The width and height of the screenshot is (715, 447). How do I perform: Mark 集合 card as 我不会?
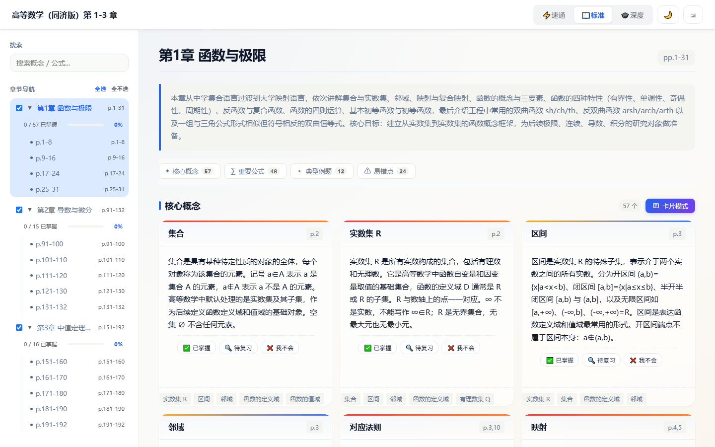[x=280, y=348]
